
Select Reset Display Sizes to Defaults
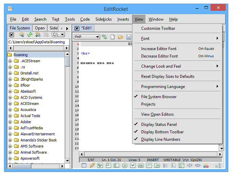[x=177, y=76]
